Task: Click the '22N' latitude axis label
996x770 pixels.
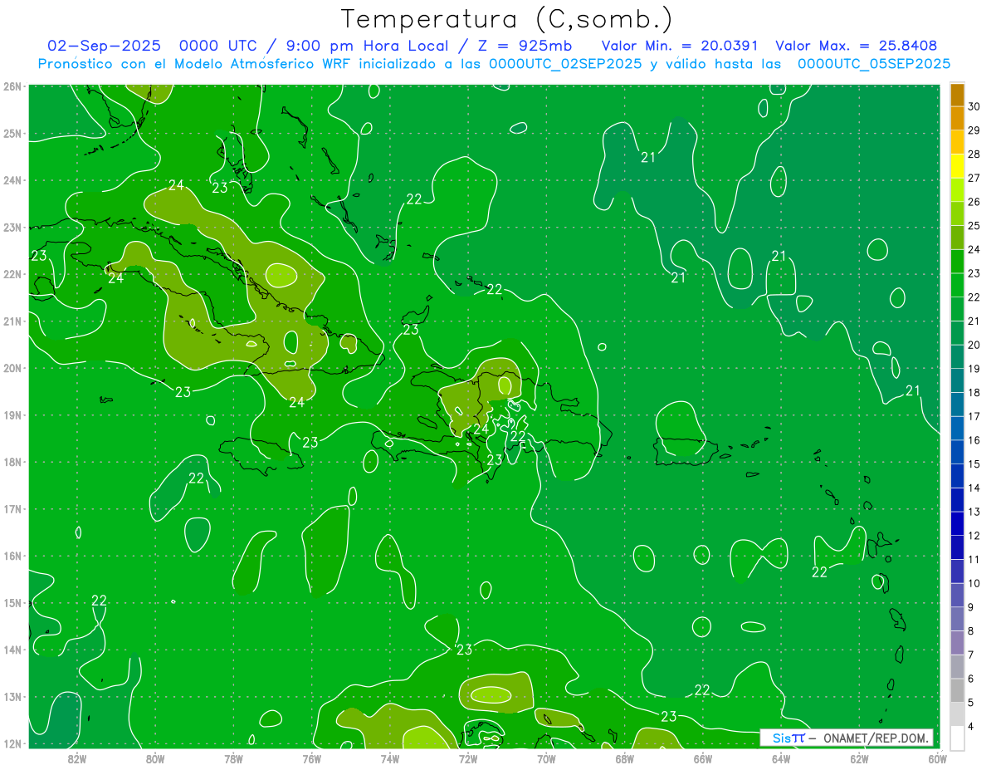Action: point(12,274)
